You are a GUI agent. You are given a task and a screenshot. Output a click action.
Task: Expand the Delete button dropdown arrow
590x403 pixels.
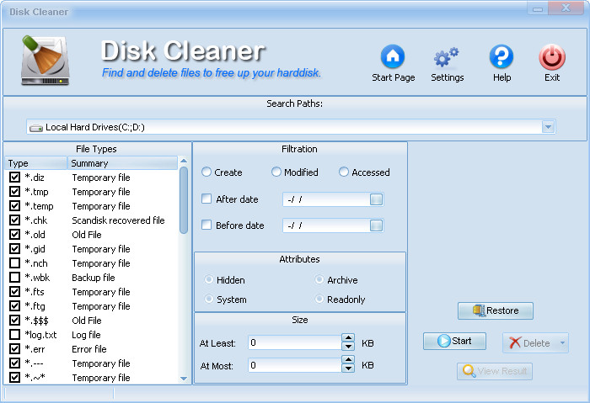(562, 343)
